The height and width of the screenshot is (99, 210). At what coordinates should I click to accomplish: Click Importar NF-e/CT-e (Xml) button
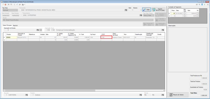pos(159,10)
